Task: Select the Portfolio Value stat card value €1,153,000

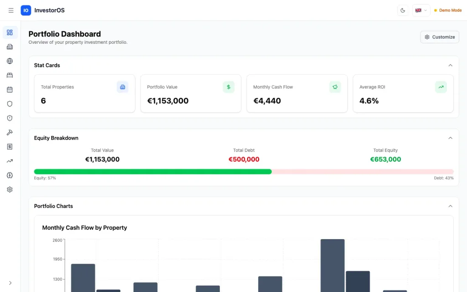Action: [x=168, y=101]
